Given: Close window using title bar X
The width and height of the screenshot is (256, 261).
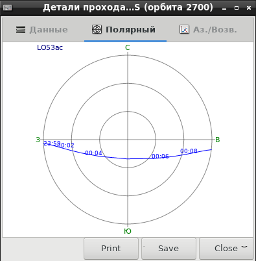Looking at the screenshot, I should tap(249, 8).
